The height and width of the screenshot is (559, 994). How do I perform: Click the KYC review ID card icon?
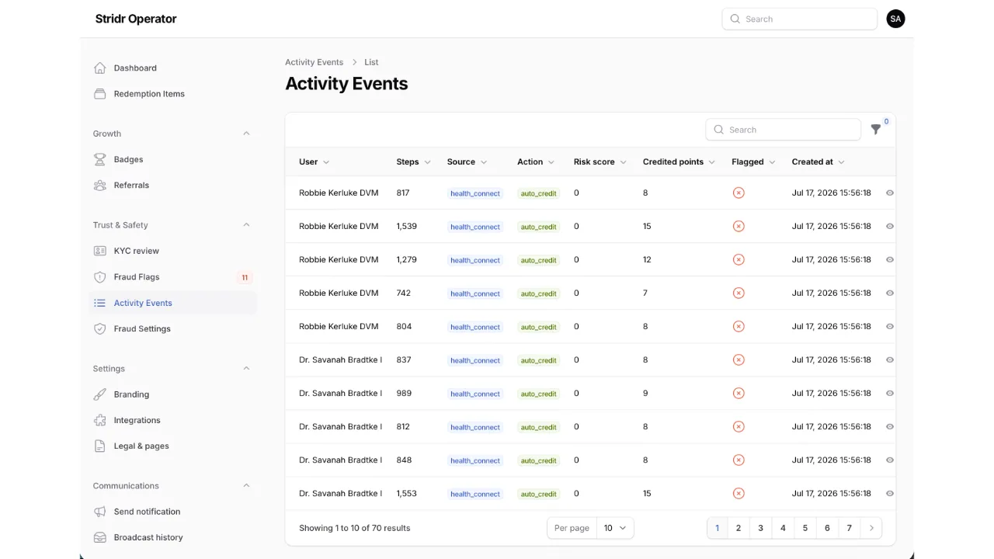tap(99, 251)
